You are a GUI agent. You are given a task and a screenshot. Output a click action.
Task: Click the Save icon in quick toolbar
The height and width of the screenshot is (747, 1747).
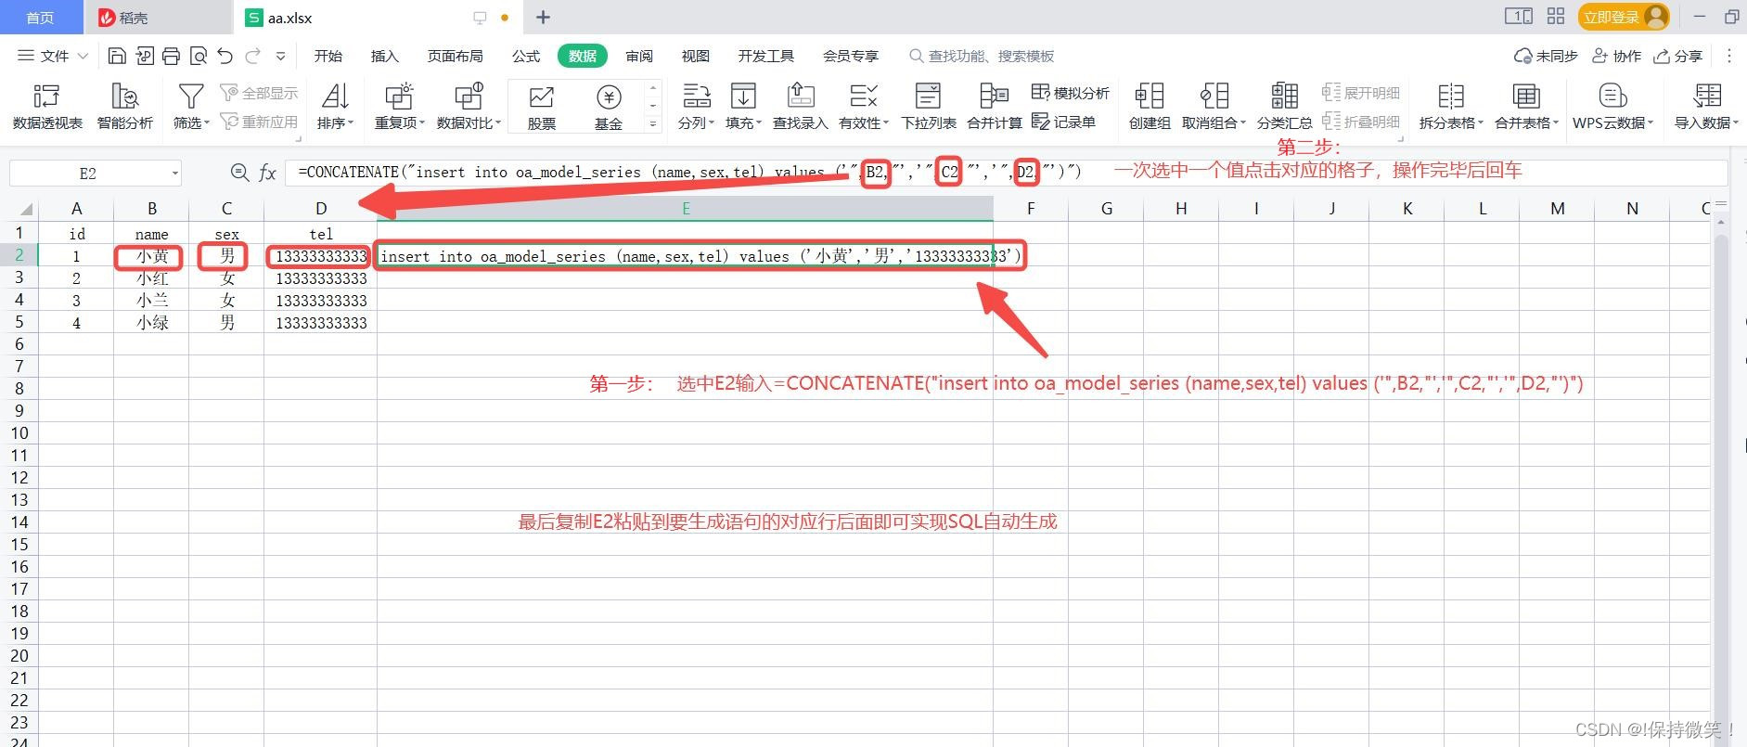[x=117, y=56]
